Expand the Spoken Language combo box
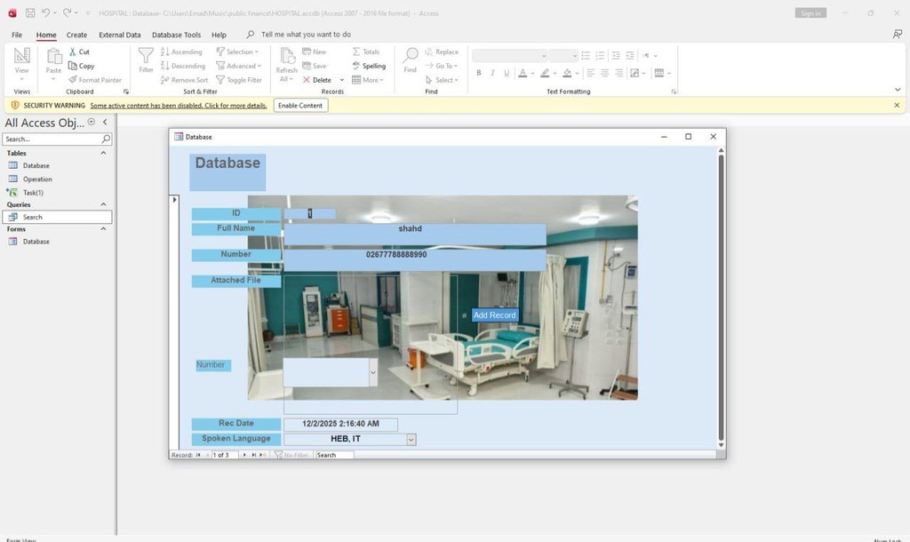 (411, 439)
